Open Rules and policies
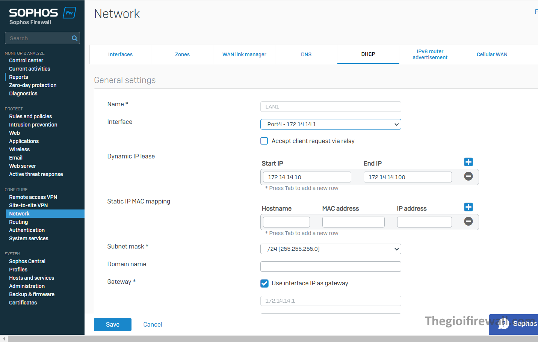The image size is (538, 342). coord(30,116)
